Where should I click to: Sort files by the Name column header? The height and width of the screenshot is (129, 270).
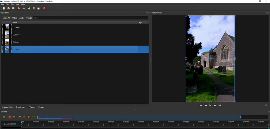point(15,22)
